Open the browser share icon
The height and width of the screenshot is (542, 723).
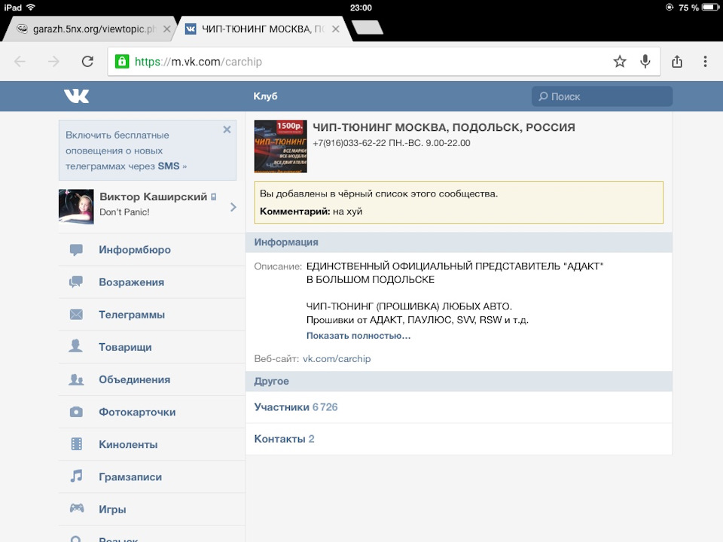click(676, 62)
